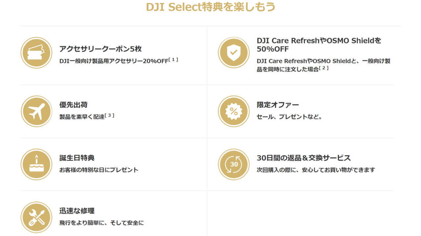Click the shield checkmark icon
Viewport: 421px width, 236px height.
tap(234, 53)
